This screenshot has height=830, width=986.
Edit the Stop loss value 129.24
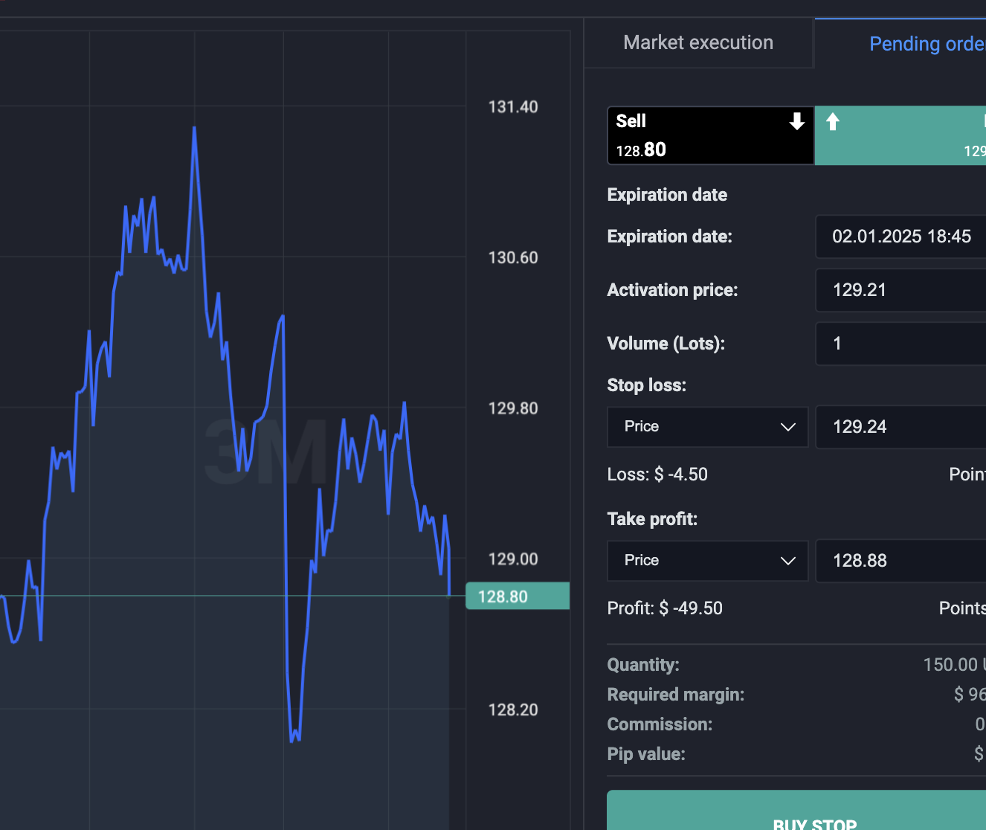(901, 427)
